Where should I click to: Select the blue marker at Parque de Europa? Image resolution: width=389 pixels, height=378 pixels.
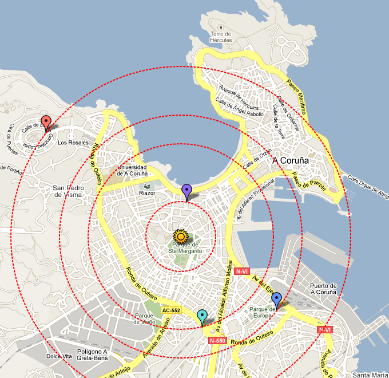pyautogui.click(x=276, y=299)
